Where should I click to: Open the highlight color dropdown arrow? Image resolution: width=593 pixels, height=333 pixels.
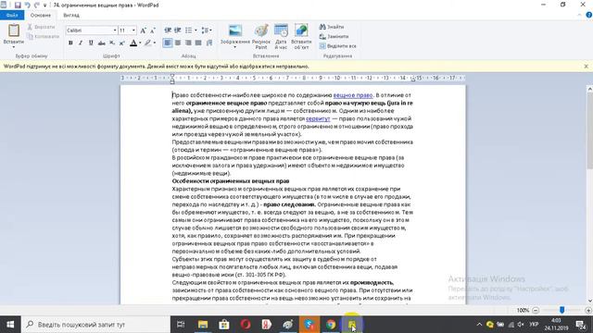155,43
